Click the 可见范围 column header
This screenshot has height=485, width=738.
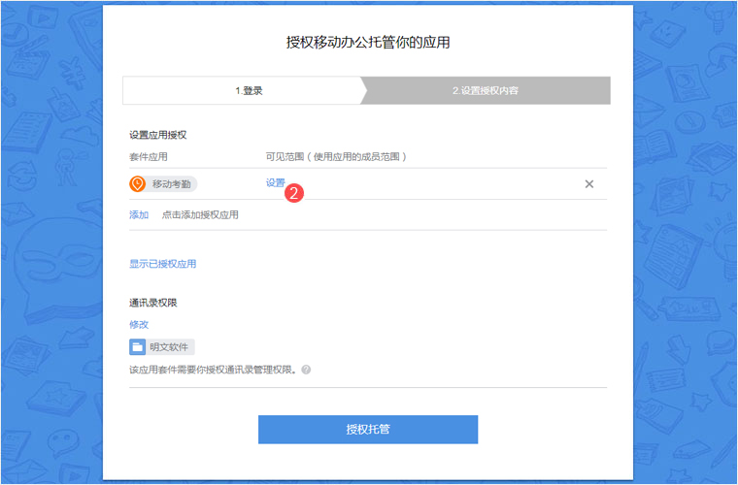336,156
